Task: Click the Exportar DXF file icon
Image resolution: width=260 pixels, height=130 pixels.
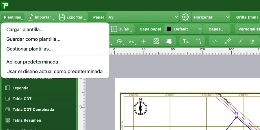Action: pyautogui.click(x=62, y=17)
